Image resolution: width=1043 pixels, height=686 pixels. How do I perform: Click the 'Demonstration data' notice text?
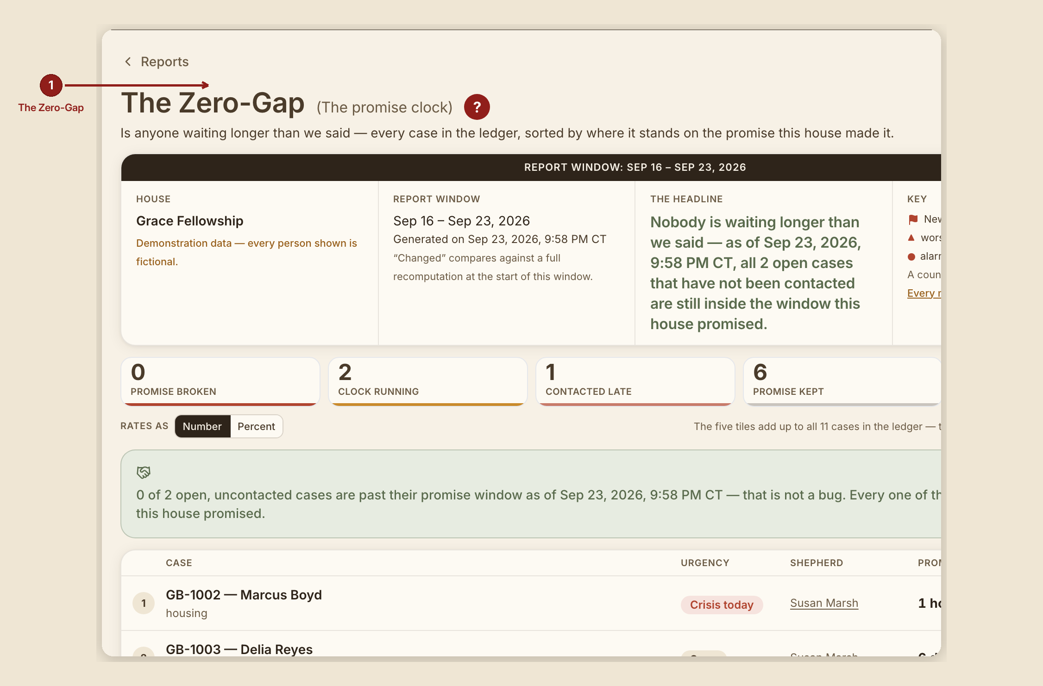point(246,252)
